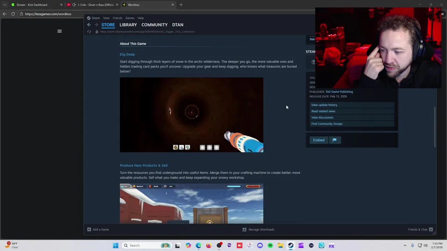Screen dimensions: 447x251
Task: Click the lock icon beside the Steam URL
Action: click(97, 32)
